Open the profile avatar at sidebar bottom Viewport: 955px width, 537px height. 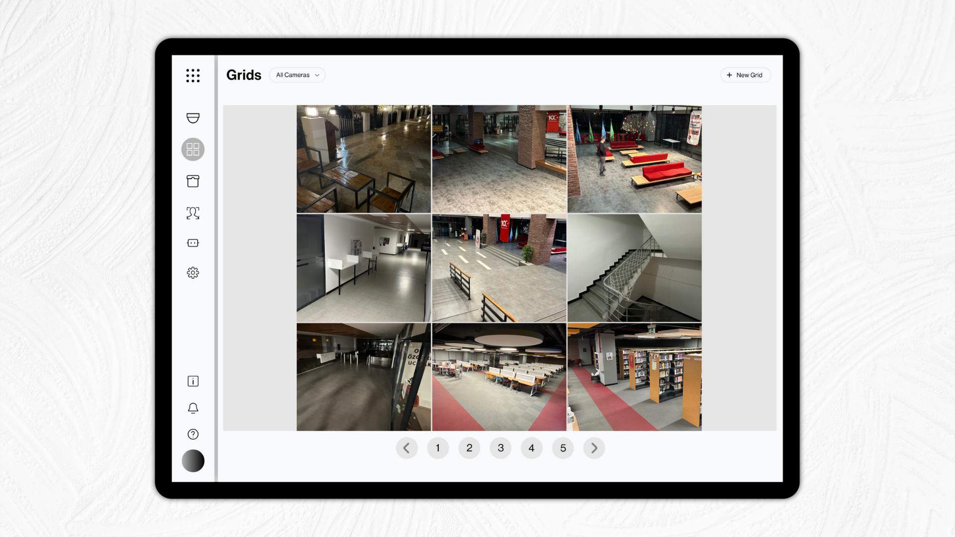click(x=193, y=460)
